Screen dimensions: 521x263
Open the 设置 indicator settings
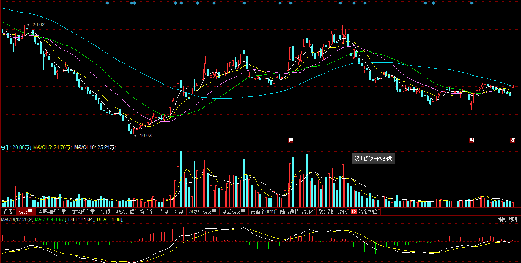pyautogui.click(x=8, y=212)
